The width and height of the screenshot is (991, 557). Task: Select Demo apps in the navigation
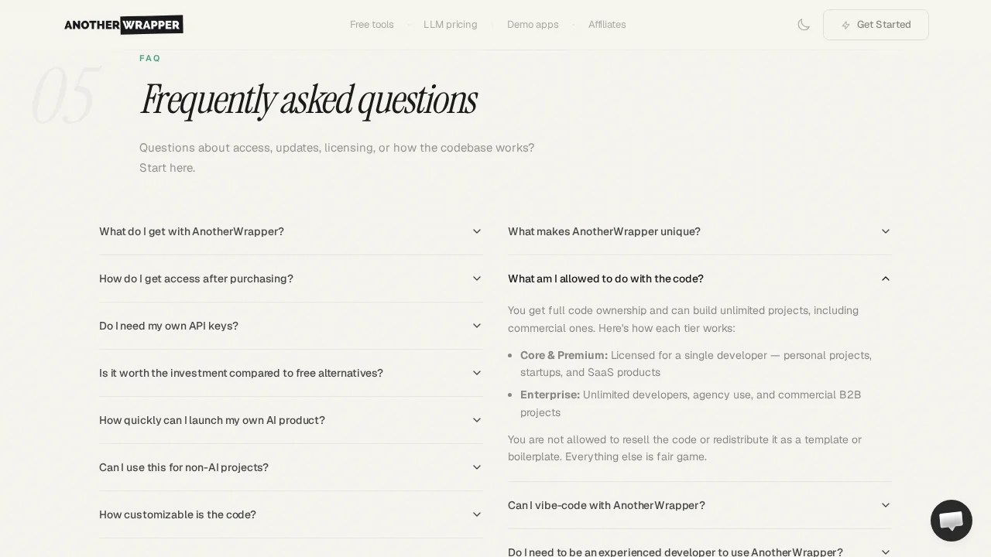533,25
